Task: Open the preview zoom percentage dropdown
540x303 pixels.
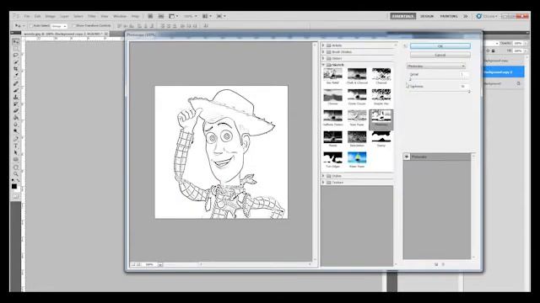Action: pos(160,264)
